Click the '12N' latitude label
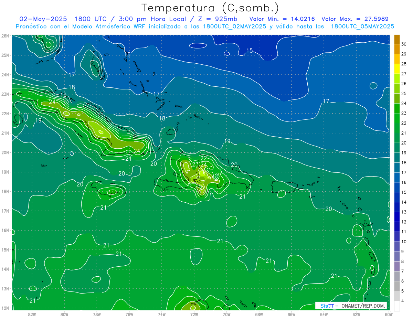Viewport: 413px width, 319px height. click(x=5, y=308)
